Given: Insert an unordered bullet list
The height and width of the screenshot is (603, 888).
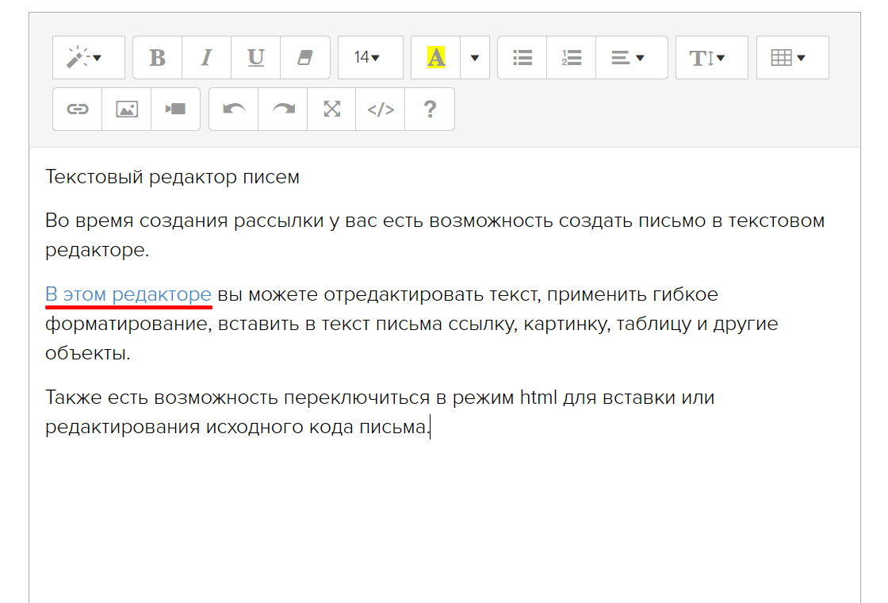Looking at the screenshot, I should tap(522, 58).
